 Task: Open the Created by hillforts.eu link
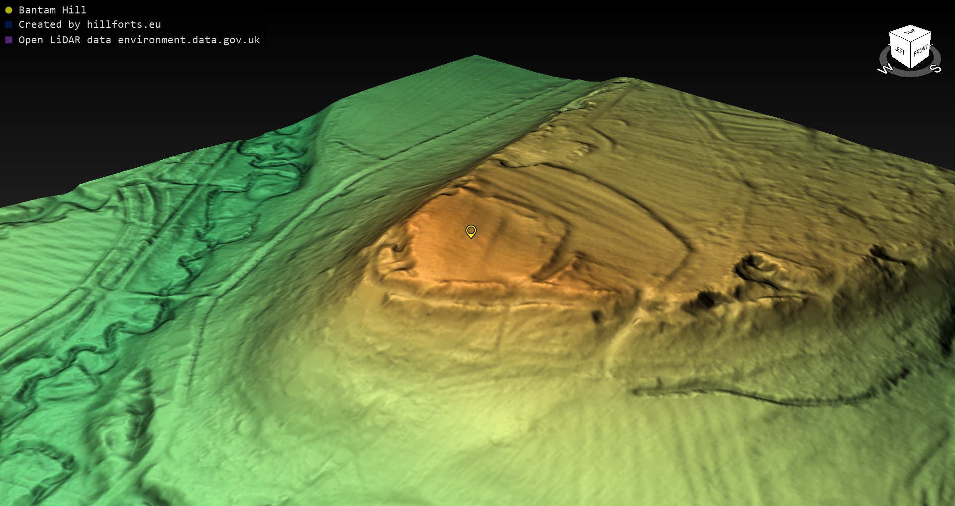click(x=90, y=24)
